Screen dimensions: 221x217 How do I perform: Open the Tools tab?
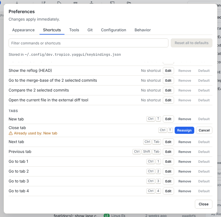(x=74, y=30)
